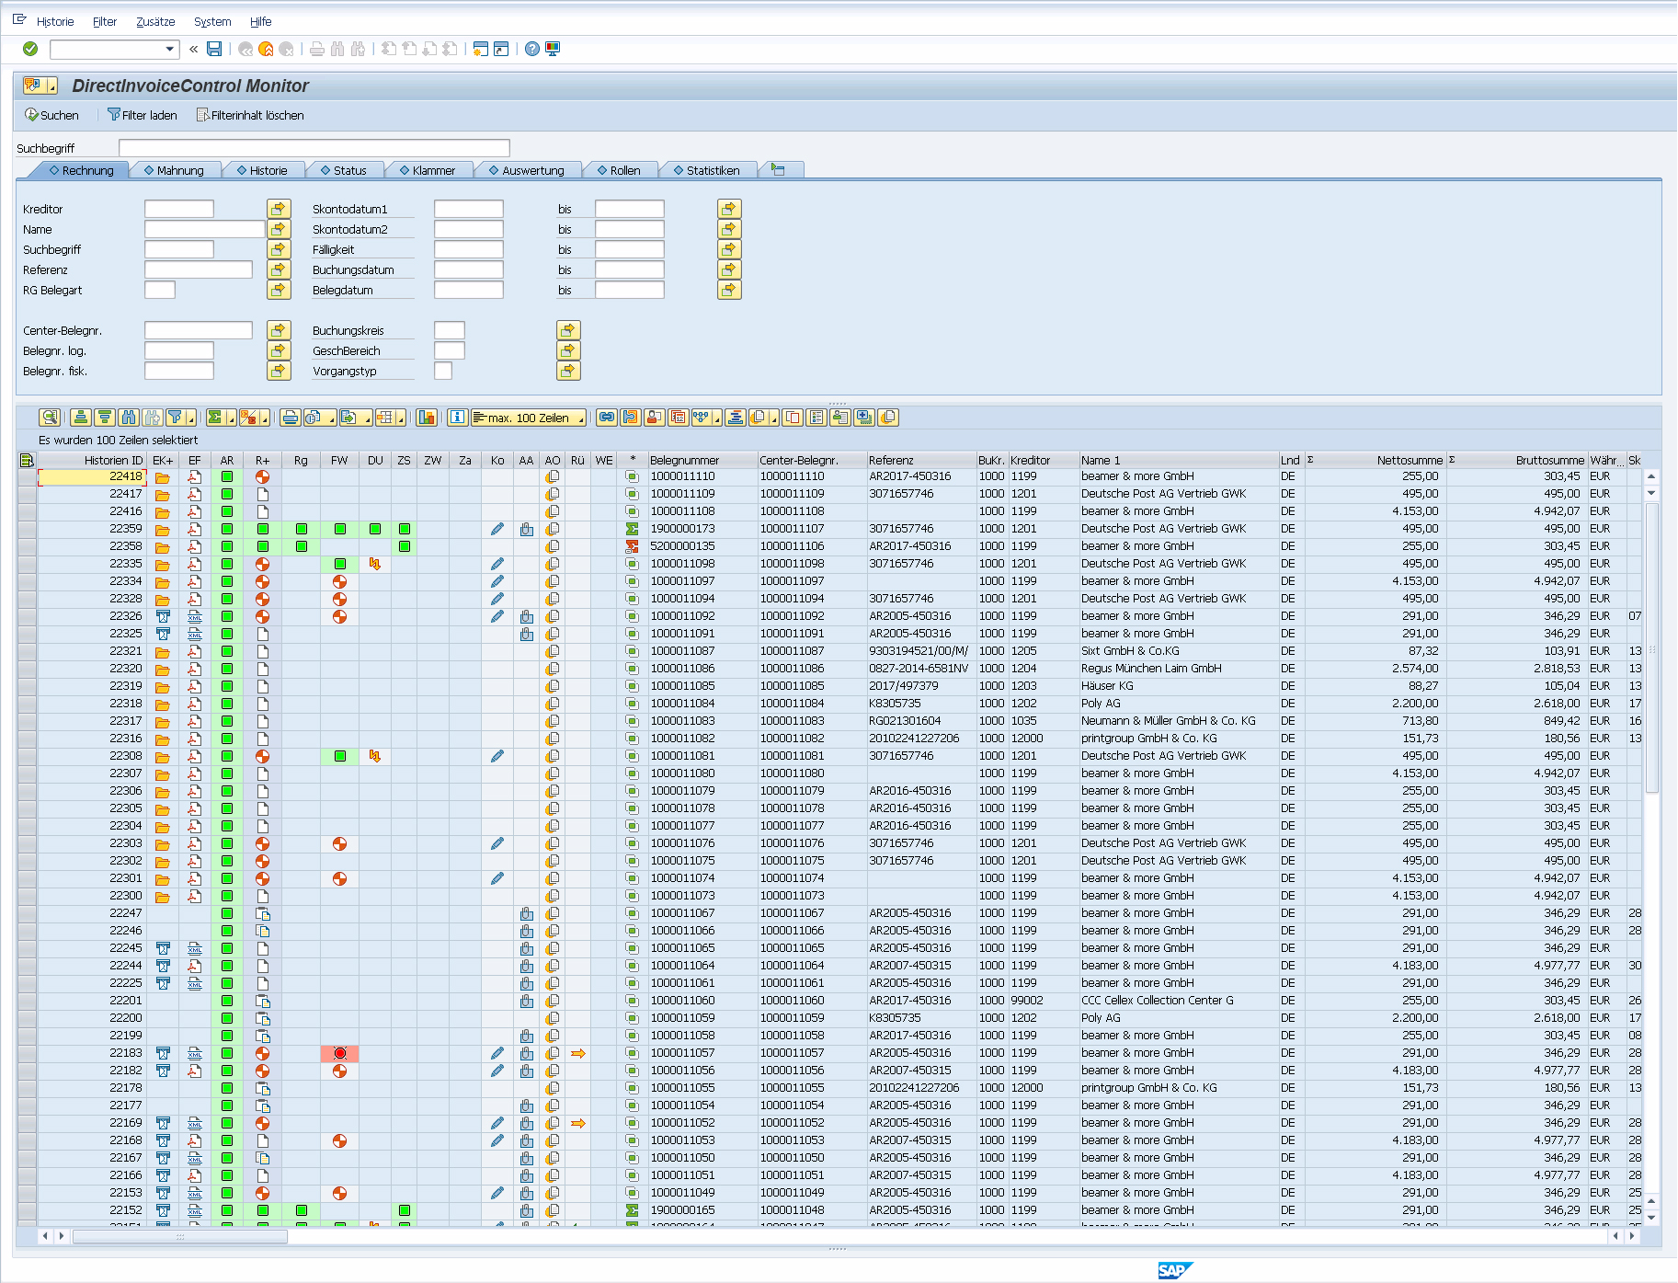Expand the command field dropdown
The height and width of the screenshot is (1283, 1678).
coord(169,49)
